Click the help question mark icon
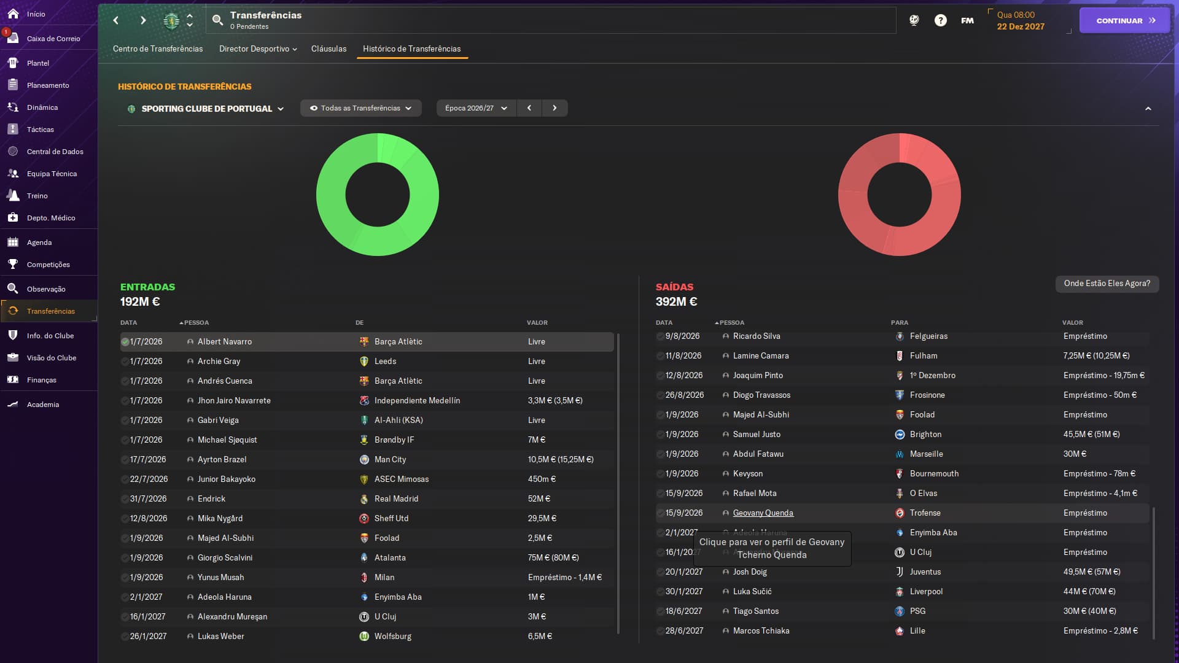This screenshot has height=663, width=1179. 940,20
